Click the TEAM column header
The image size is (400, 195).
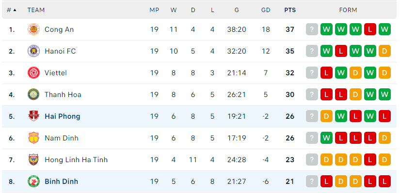click(x=36, y=10)
